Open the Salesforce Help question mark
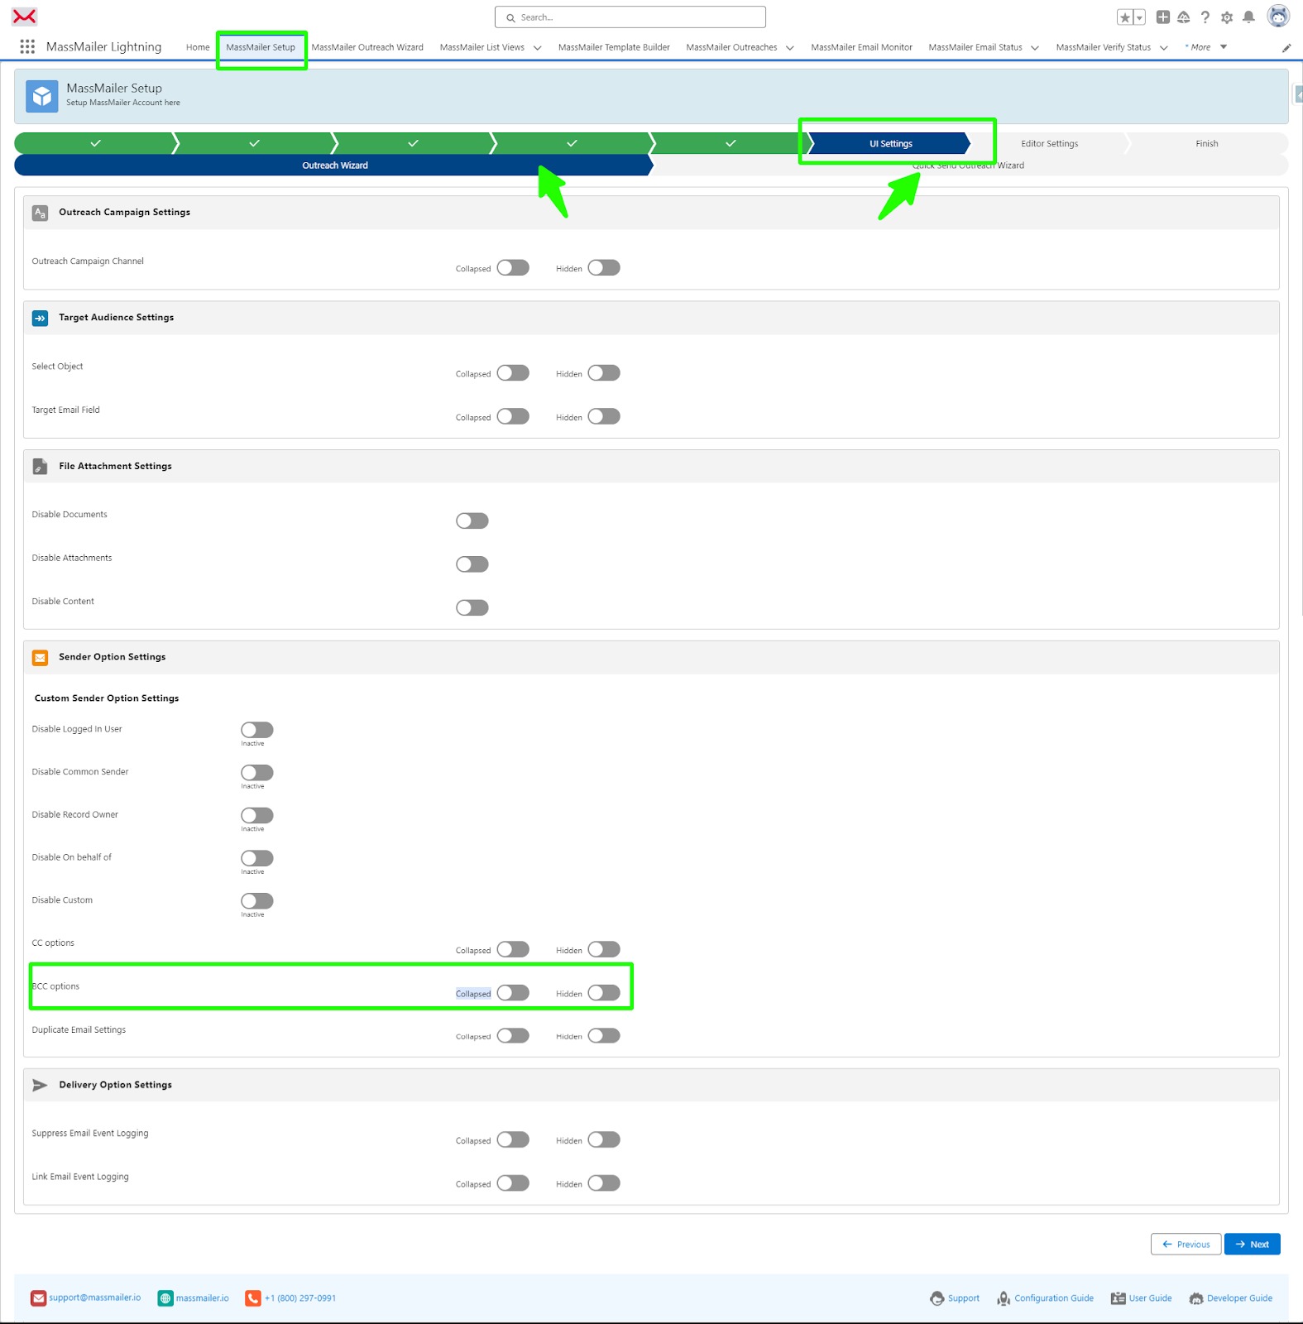The height and width of the screenshot is (1324, 1303). point(1205,17)
